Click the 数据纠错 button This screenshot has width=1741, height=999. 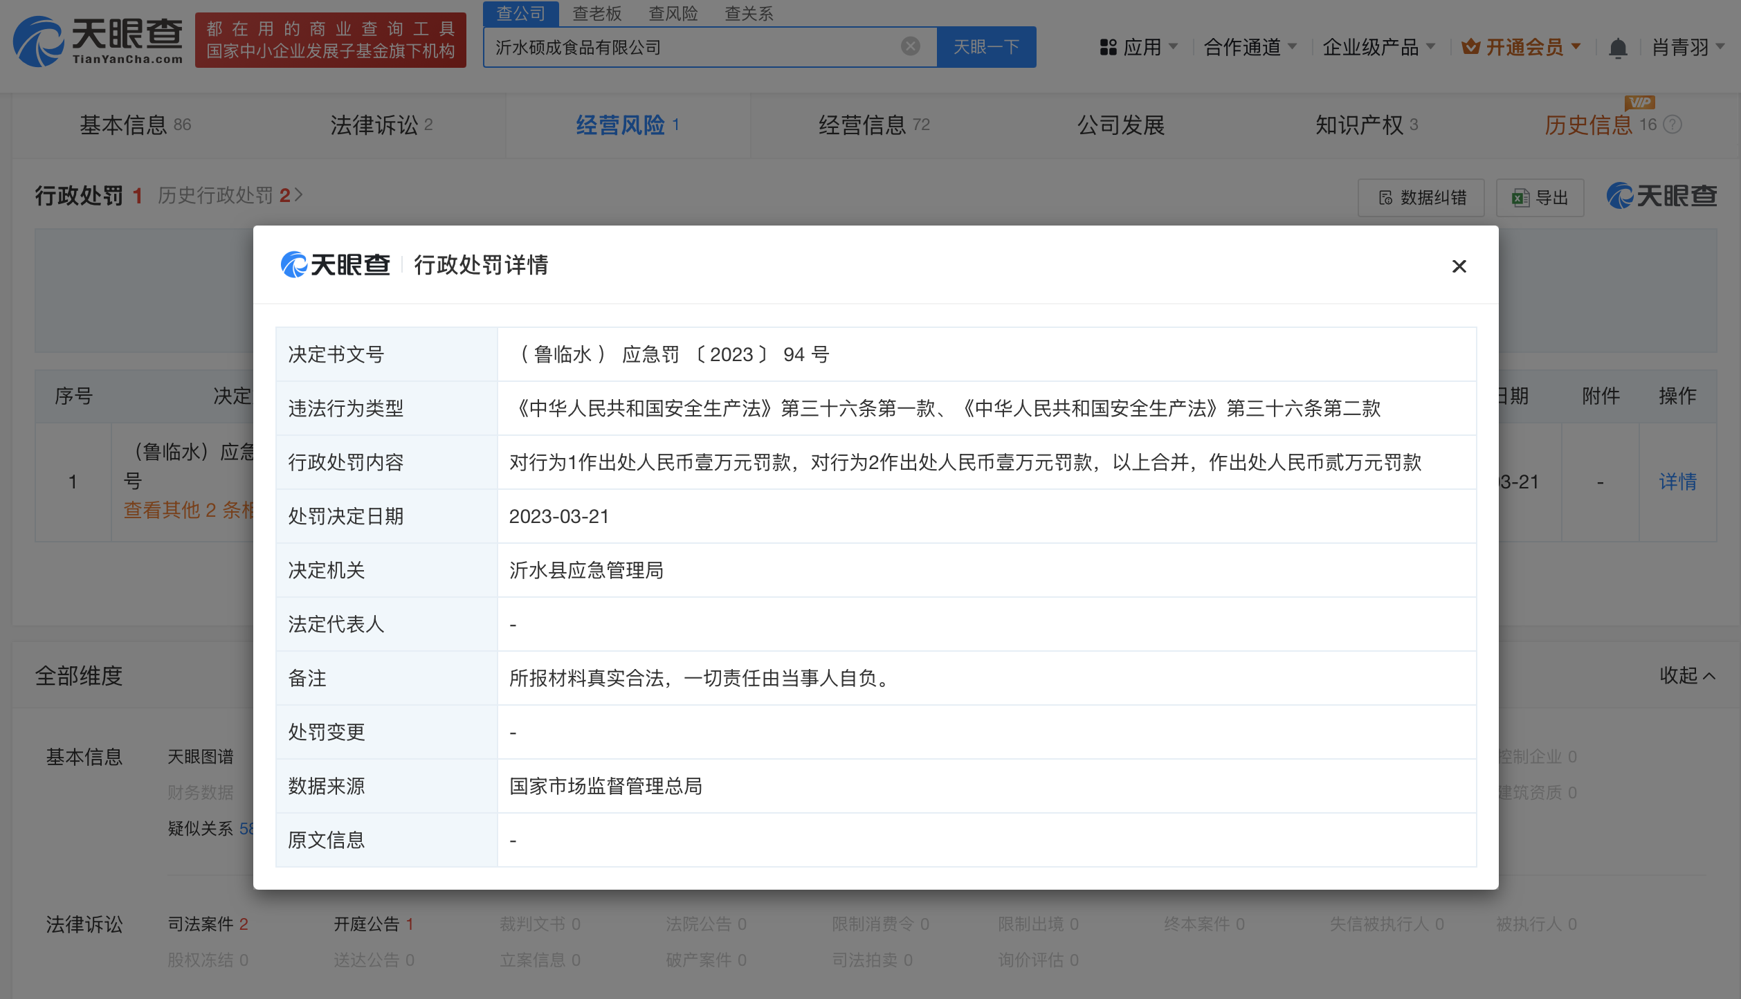(x=1421, y=198)
